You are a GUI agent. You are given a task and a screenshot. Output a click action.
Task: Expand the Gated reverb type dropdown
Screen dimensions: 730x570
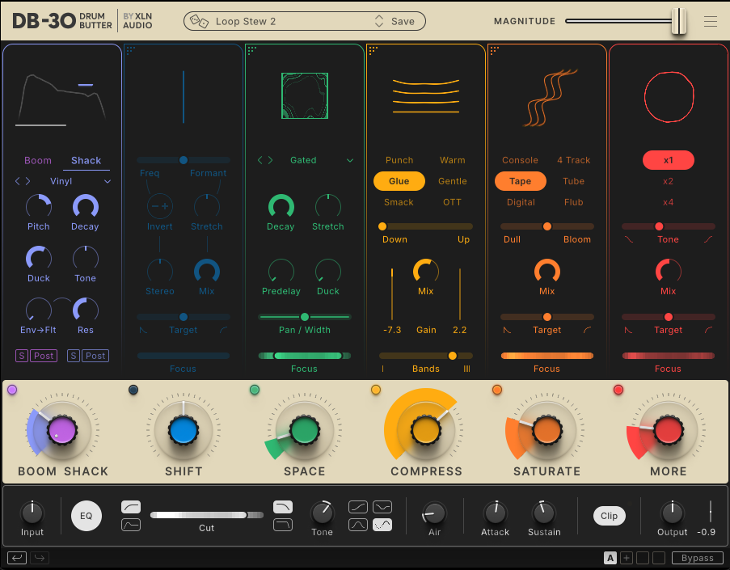(349, 160)
